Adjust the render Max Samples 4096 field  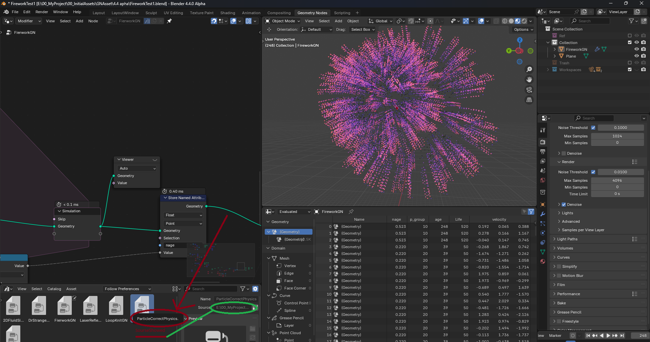coord(617,180)
